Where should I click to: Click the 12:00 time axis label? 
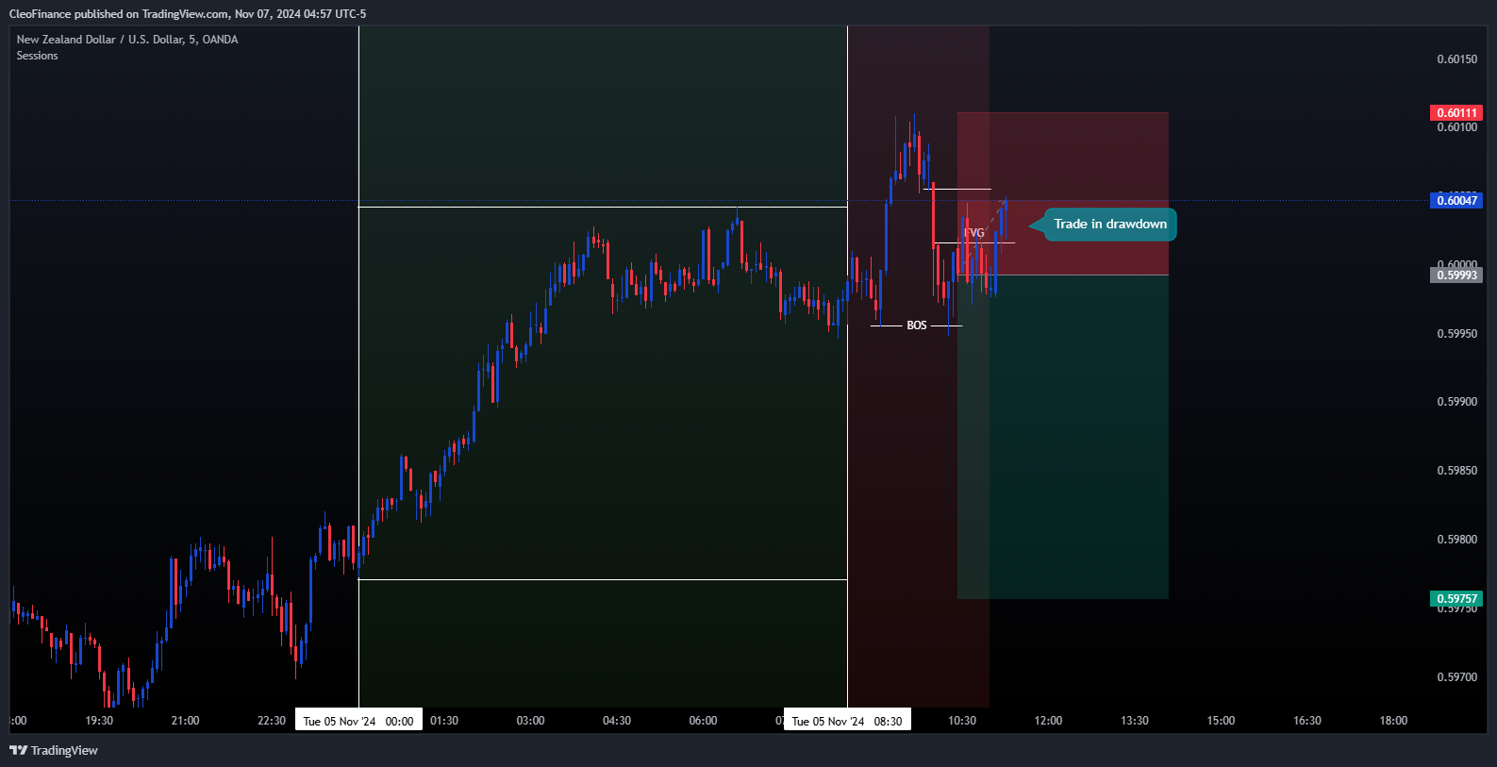[1048, 721]
